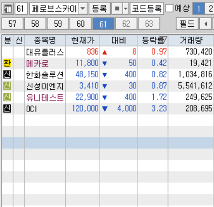The image size is (214, 207).
Task: Click the yellow 환 badge on 메카로 row
Action: click(7, 63)
